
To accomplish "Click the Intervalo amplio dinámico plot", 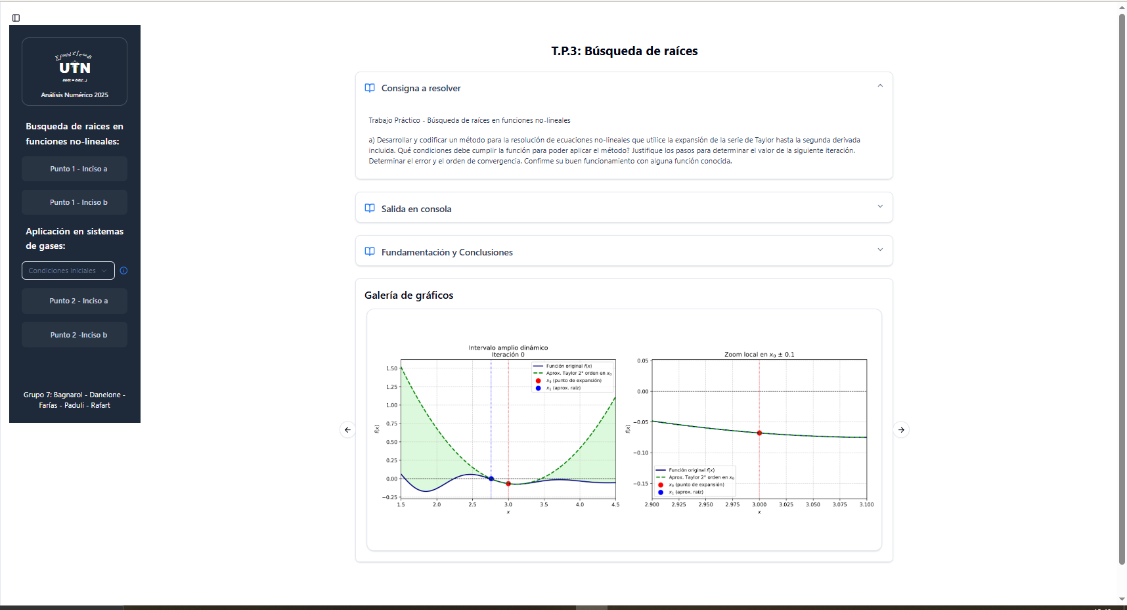I will (508, 430).
